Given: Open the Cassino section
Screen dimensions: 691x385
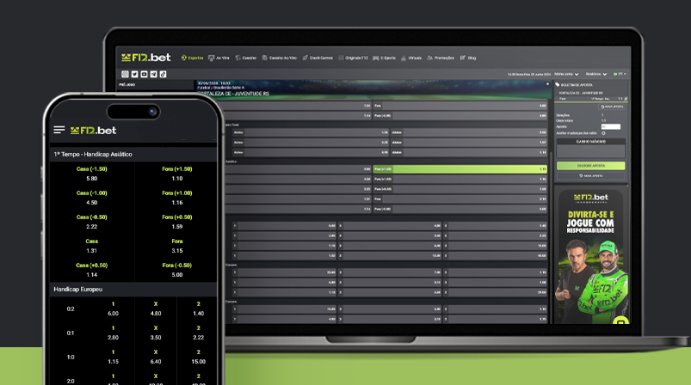Looking at the screenshot, I should coord(245,58).
